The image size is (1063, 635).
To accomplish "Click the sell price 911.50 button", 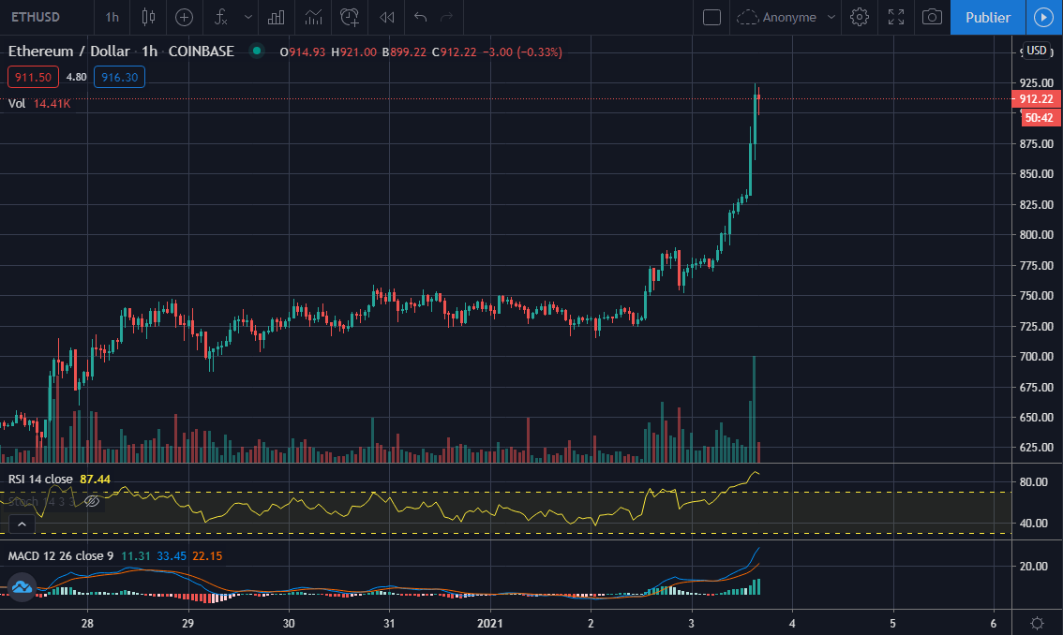I will (33, 77).
